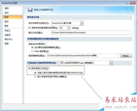Open the 校对 options category
This screenshot has height=111, width=137.
7,13
